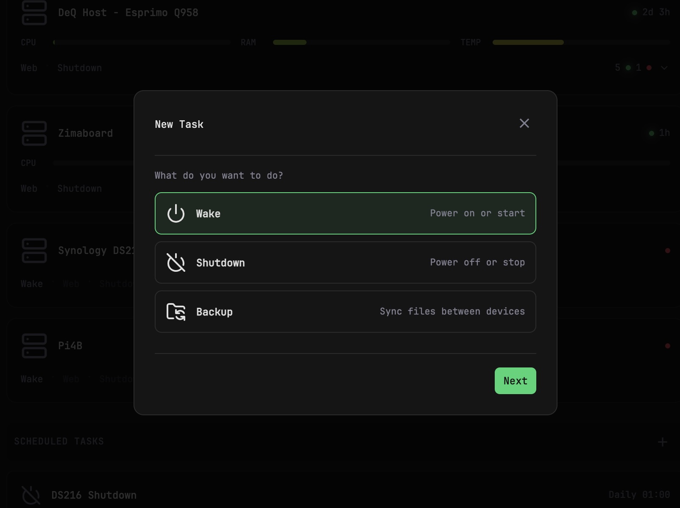
Task: Click the DS216 Shutdown task icon
Action: (31, 495)
